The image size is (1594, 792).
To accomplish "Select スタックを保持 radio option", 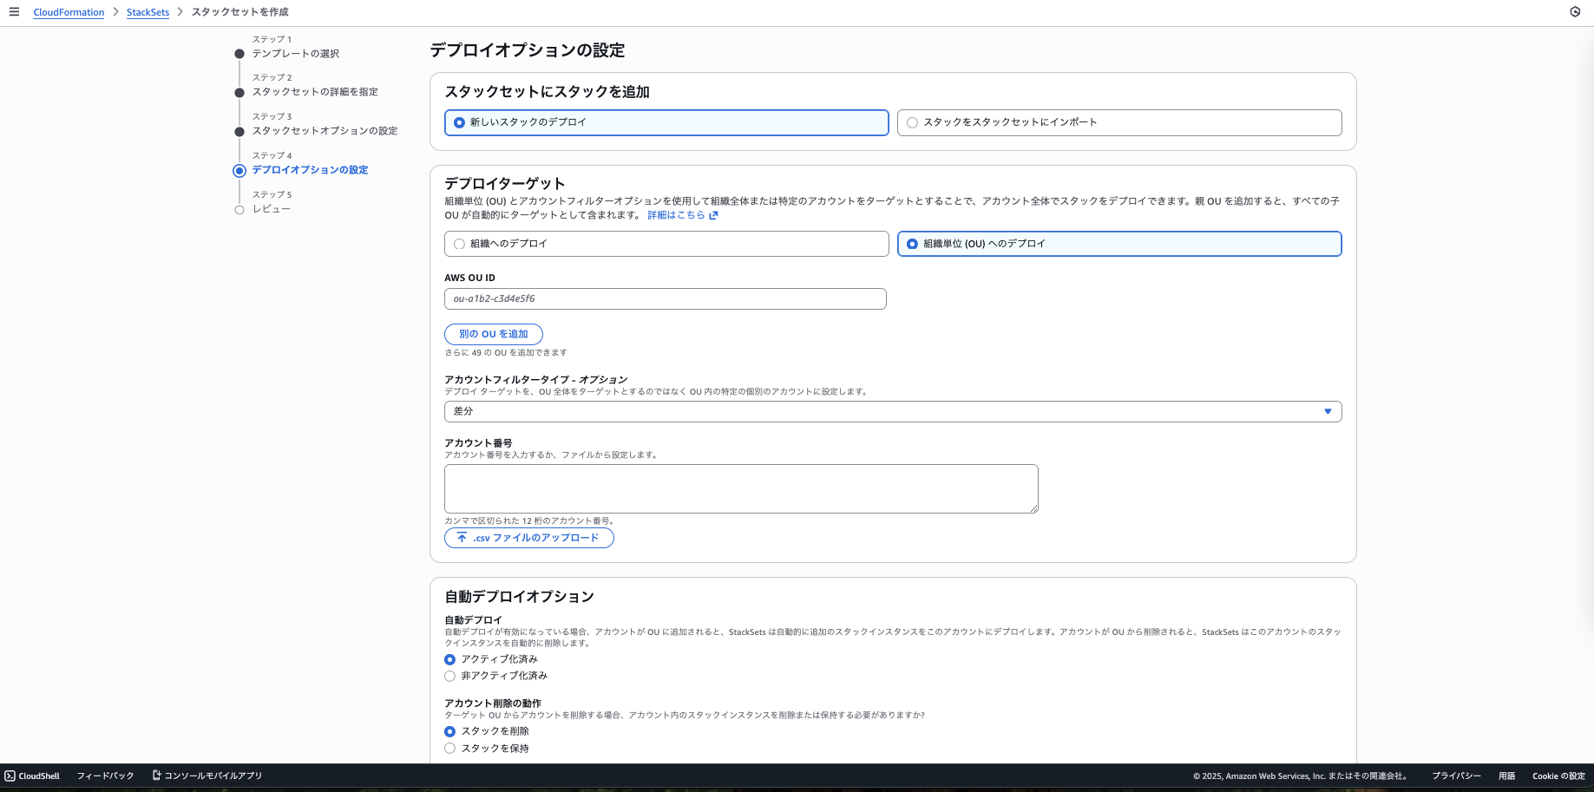I will pos(449,748).
